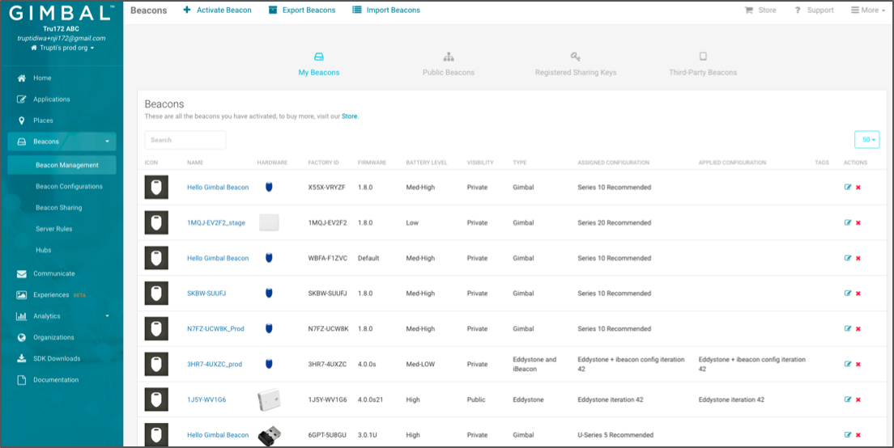Expand the Analytics sidebar section
Screen dimensions: 894x448
tap(62, 316)
